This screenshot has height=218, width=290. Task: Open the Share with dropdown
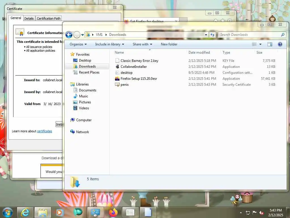[x=142, y=44]
